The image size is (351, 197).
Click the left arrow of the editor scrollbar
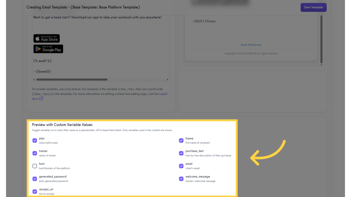[x=34, y=79]
